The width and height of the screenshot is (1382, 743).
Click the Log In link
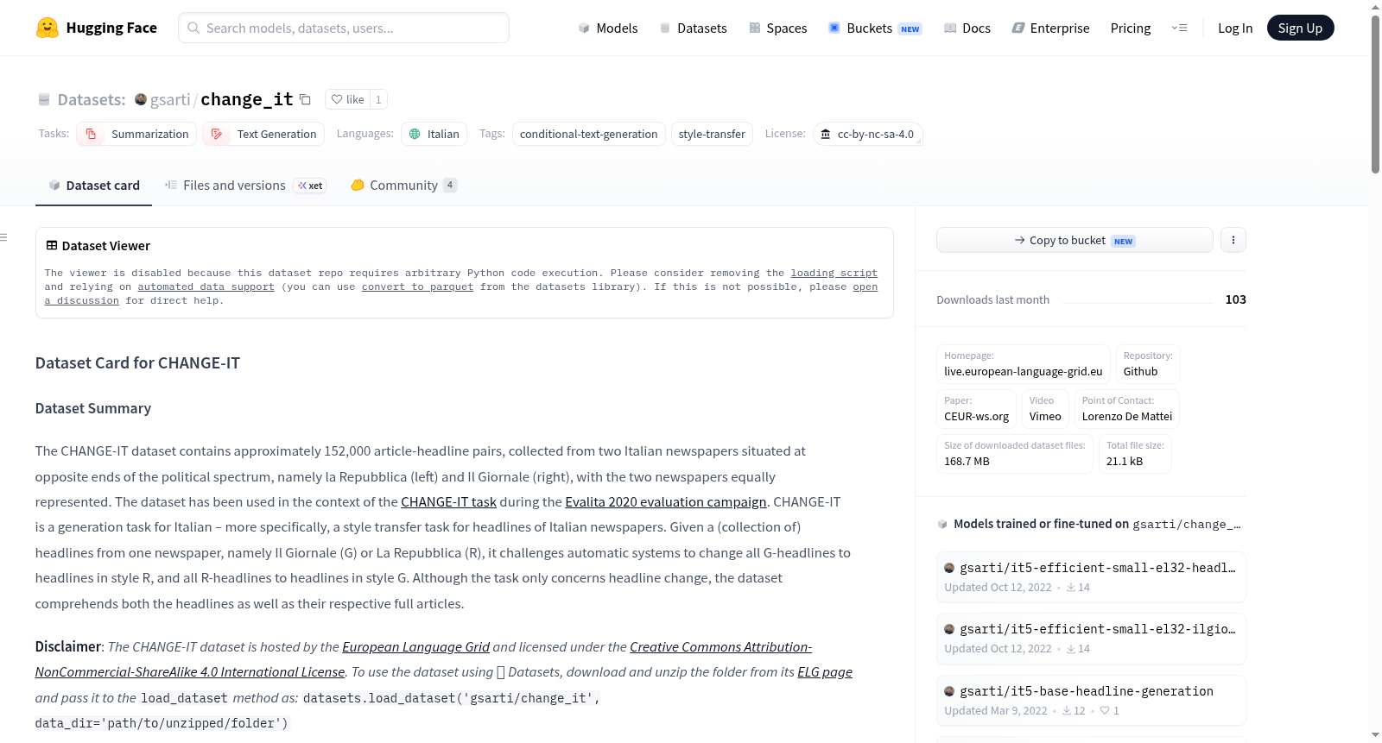1235,28
